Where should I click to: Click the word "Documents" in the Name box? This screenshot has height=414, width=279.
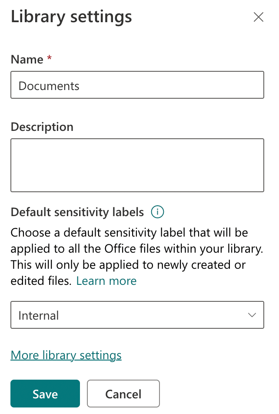(x=49, y=86)
